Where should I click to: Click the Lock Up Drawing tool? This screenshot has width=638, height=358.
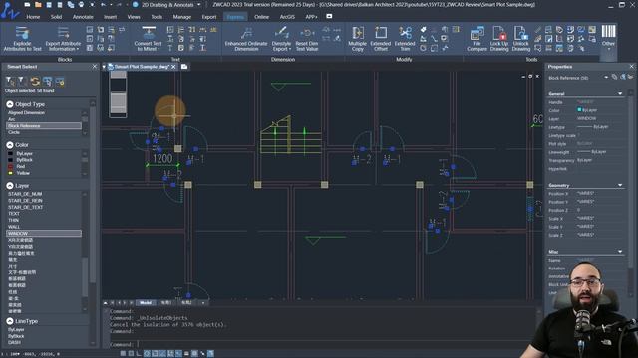pyautogui.click(x=499, y=39)
